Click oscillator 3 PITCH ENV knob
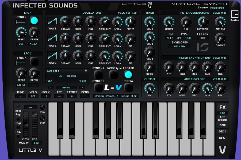Image resolution: width=241 pixels, height=160 pixels. (105, 56)
